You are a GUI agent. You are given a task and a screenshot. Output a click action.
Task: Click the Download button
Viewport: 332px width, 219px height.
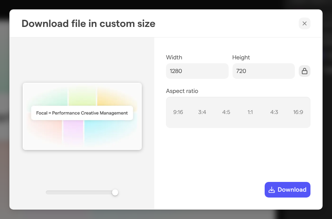click(x=287, y=190)
